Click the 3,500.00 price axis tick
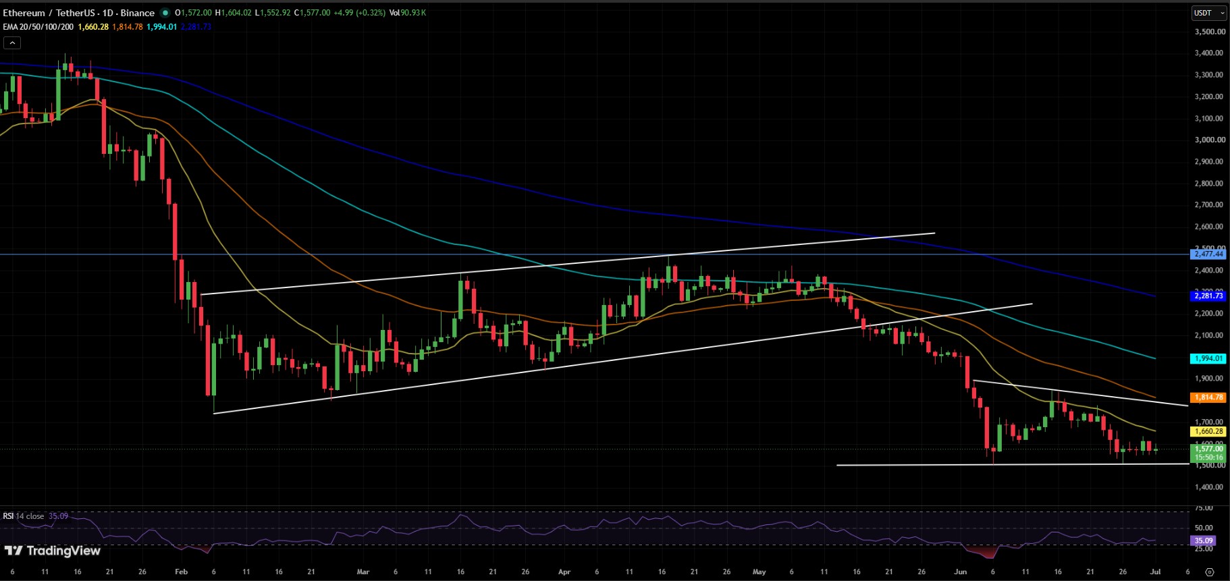 coord(1209,32)
